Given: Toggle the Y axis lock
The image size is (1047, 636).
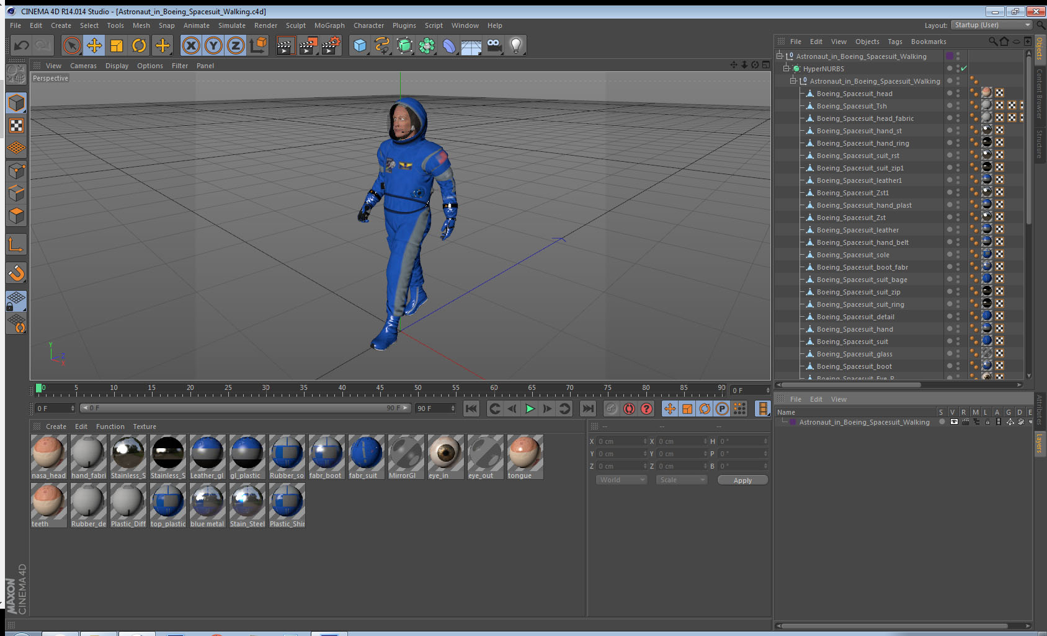Looking at the screenshot, I should (x=213, y=45).
